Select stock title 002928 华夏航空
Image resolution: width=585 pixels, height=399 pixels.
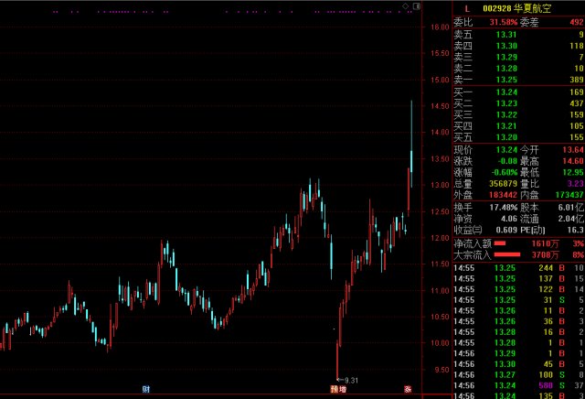pyautogui.click(x=516, y=8)
